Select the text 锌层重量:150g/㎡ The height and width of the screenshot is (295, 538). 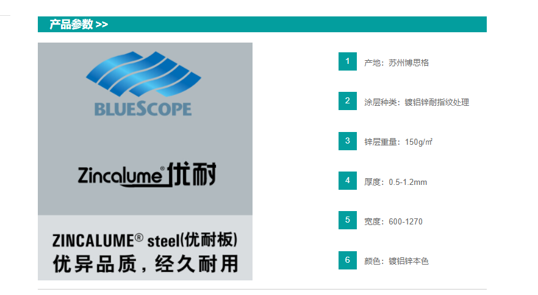(398, 142)
